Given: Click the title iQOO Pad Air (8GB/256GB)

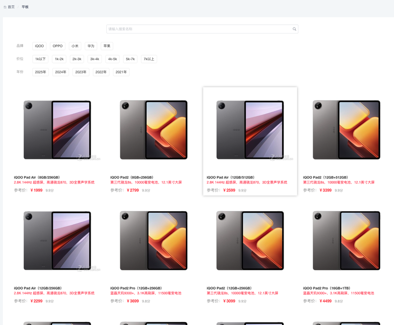Looking at the screenshot, I should pos(37,178).
